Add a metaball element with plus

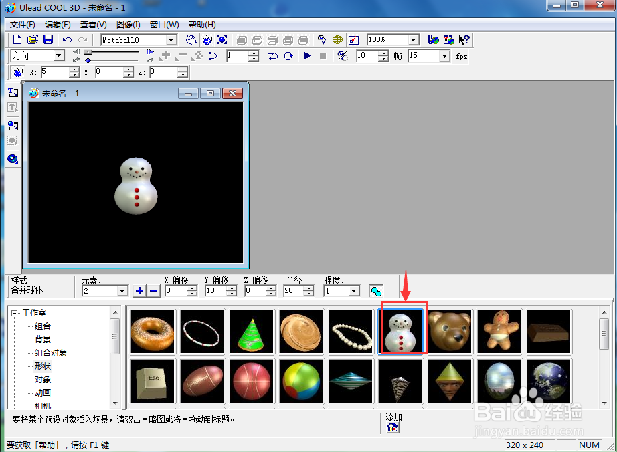139,291
